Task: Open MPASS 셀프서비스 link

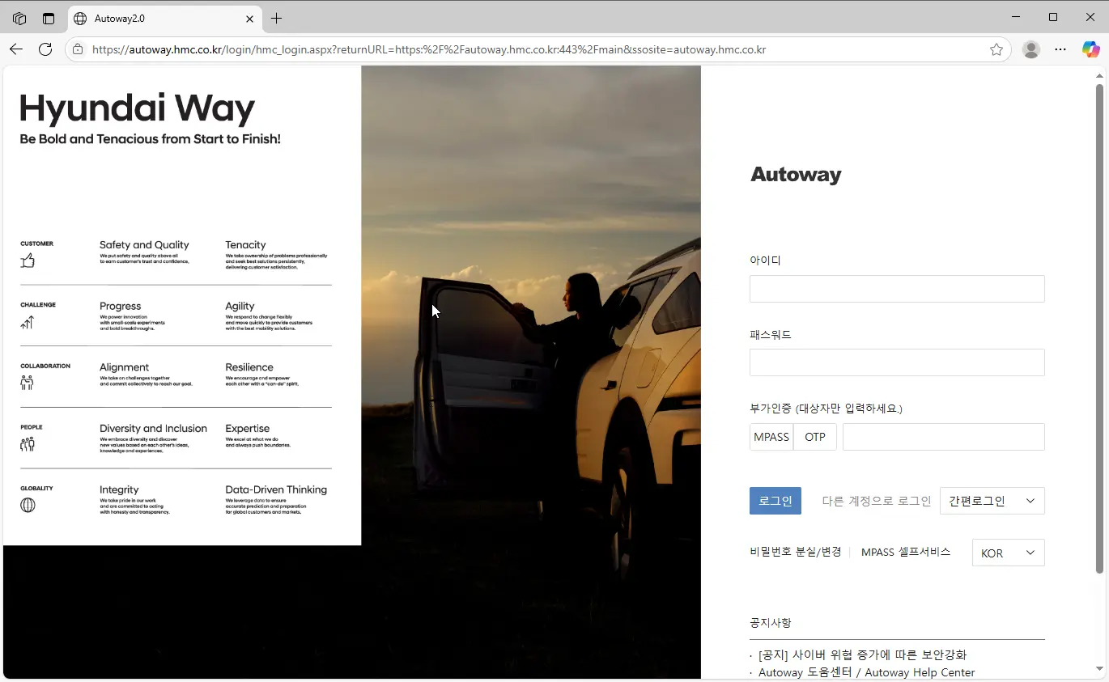Action: tap(906, 552)
